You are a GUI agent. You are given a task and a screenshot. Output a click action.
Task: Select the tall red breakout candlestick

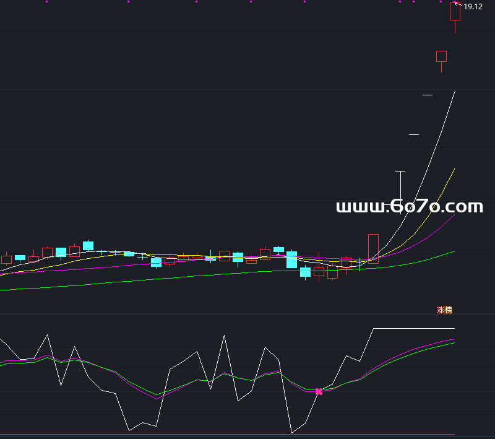tap(373, 249)
